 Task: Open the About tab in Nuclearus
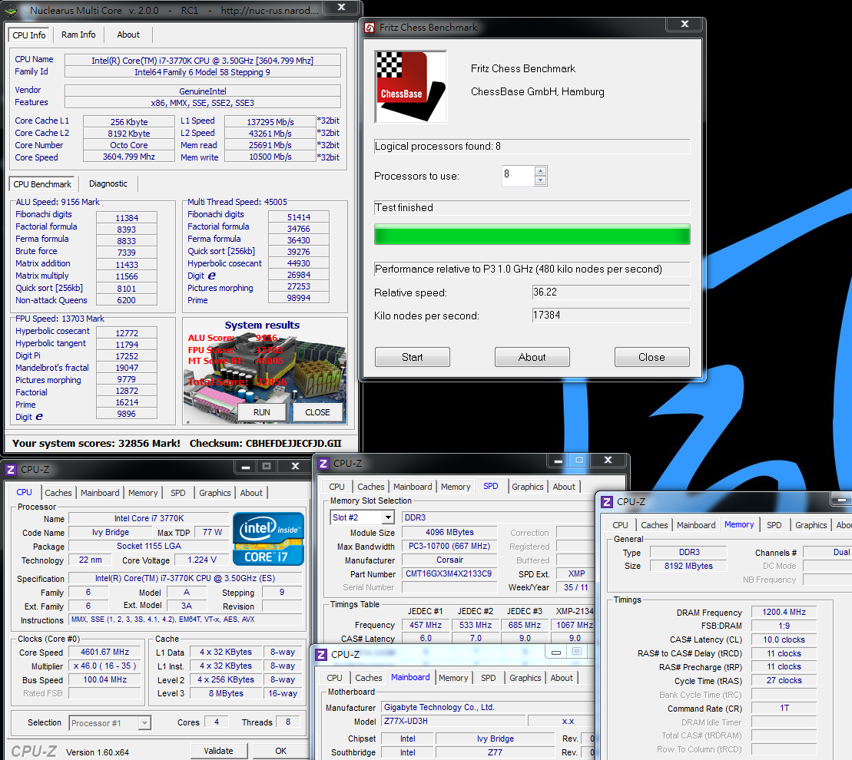128,35
